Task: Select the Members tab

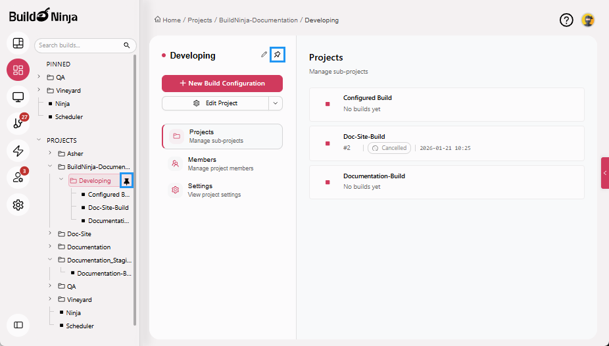Action: (222, 164)
